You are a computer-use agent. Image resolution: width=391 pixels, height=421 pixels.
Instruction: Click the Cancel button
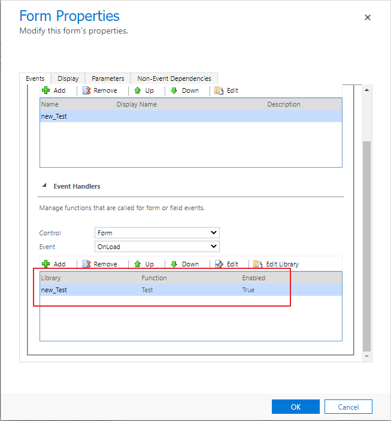click(x=348, y=407)
